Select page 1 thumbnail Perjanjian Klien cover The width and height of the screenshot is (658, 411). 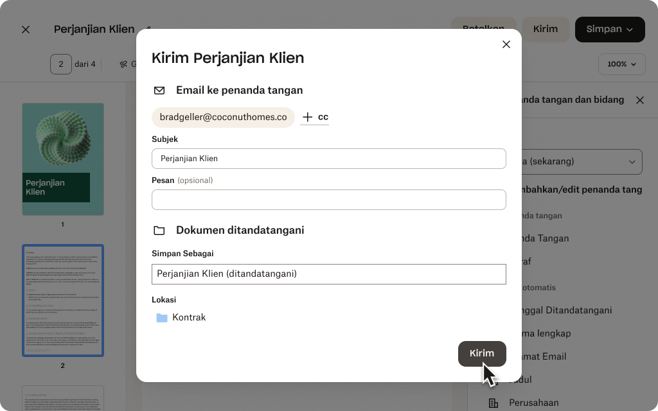pos(63,159)
